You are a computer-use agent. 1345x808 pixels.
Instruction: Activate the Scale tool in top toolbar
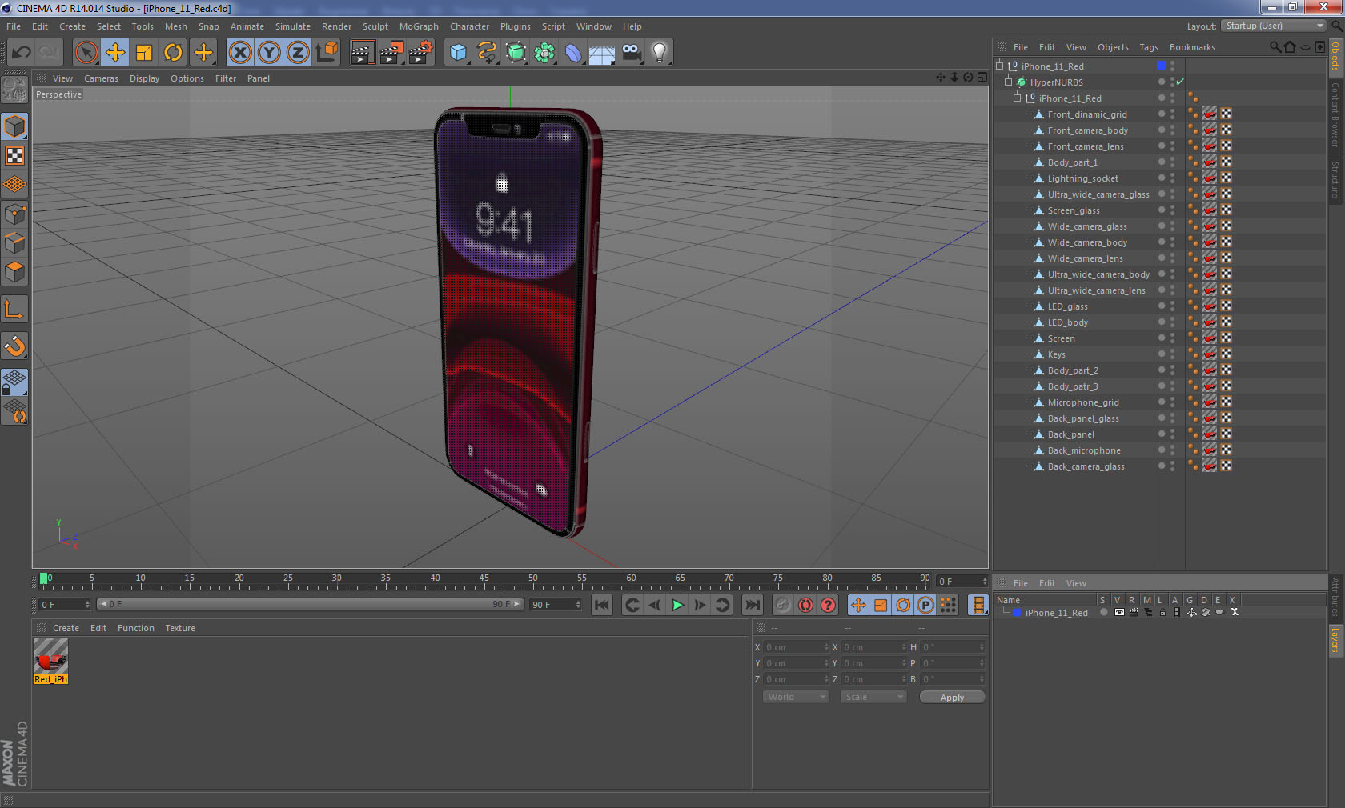[x=144, y=53]
